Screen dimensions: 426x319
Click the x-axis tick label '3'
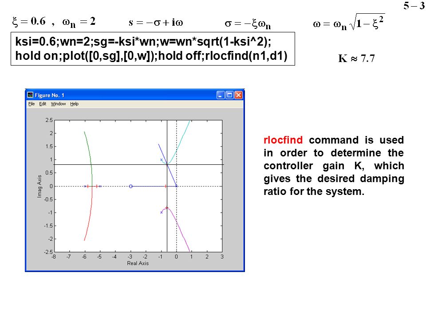point(222,257)
